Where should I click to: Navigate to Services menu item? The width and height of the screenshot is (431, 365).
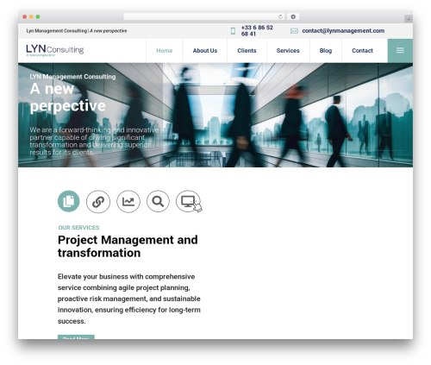288,51
